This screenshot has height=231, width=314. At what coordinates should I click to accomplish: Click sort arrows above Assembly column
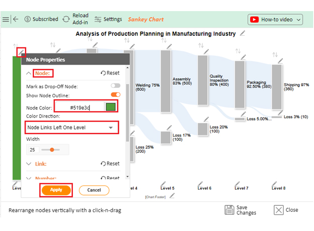click(164, 40)
